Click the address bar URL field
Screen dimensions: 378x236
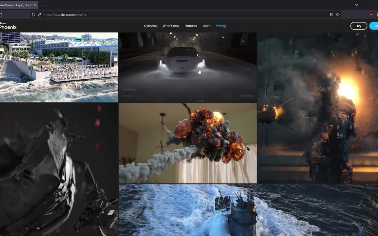click(186, 15)
